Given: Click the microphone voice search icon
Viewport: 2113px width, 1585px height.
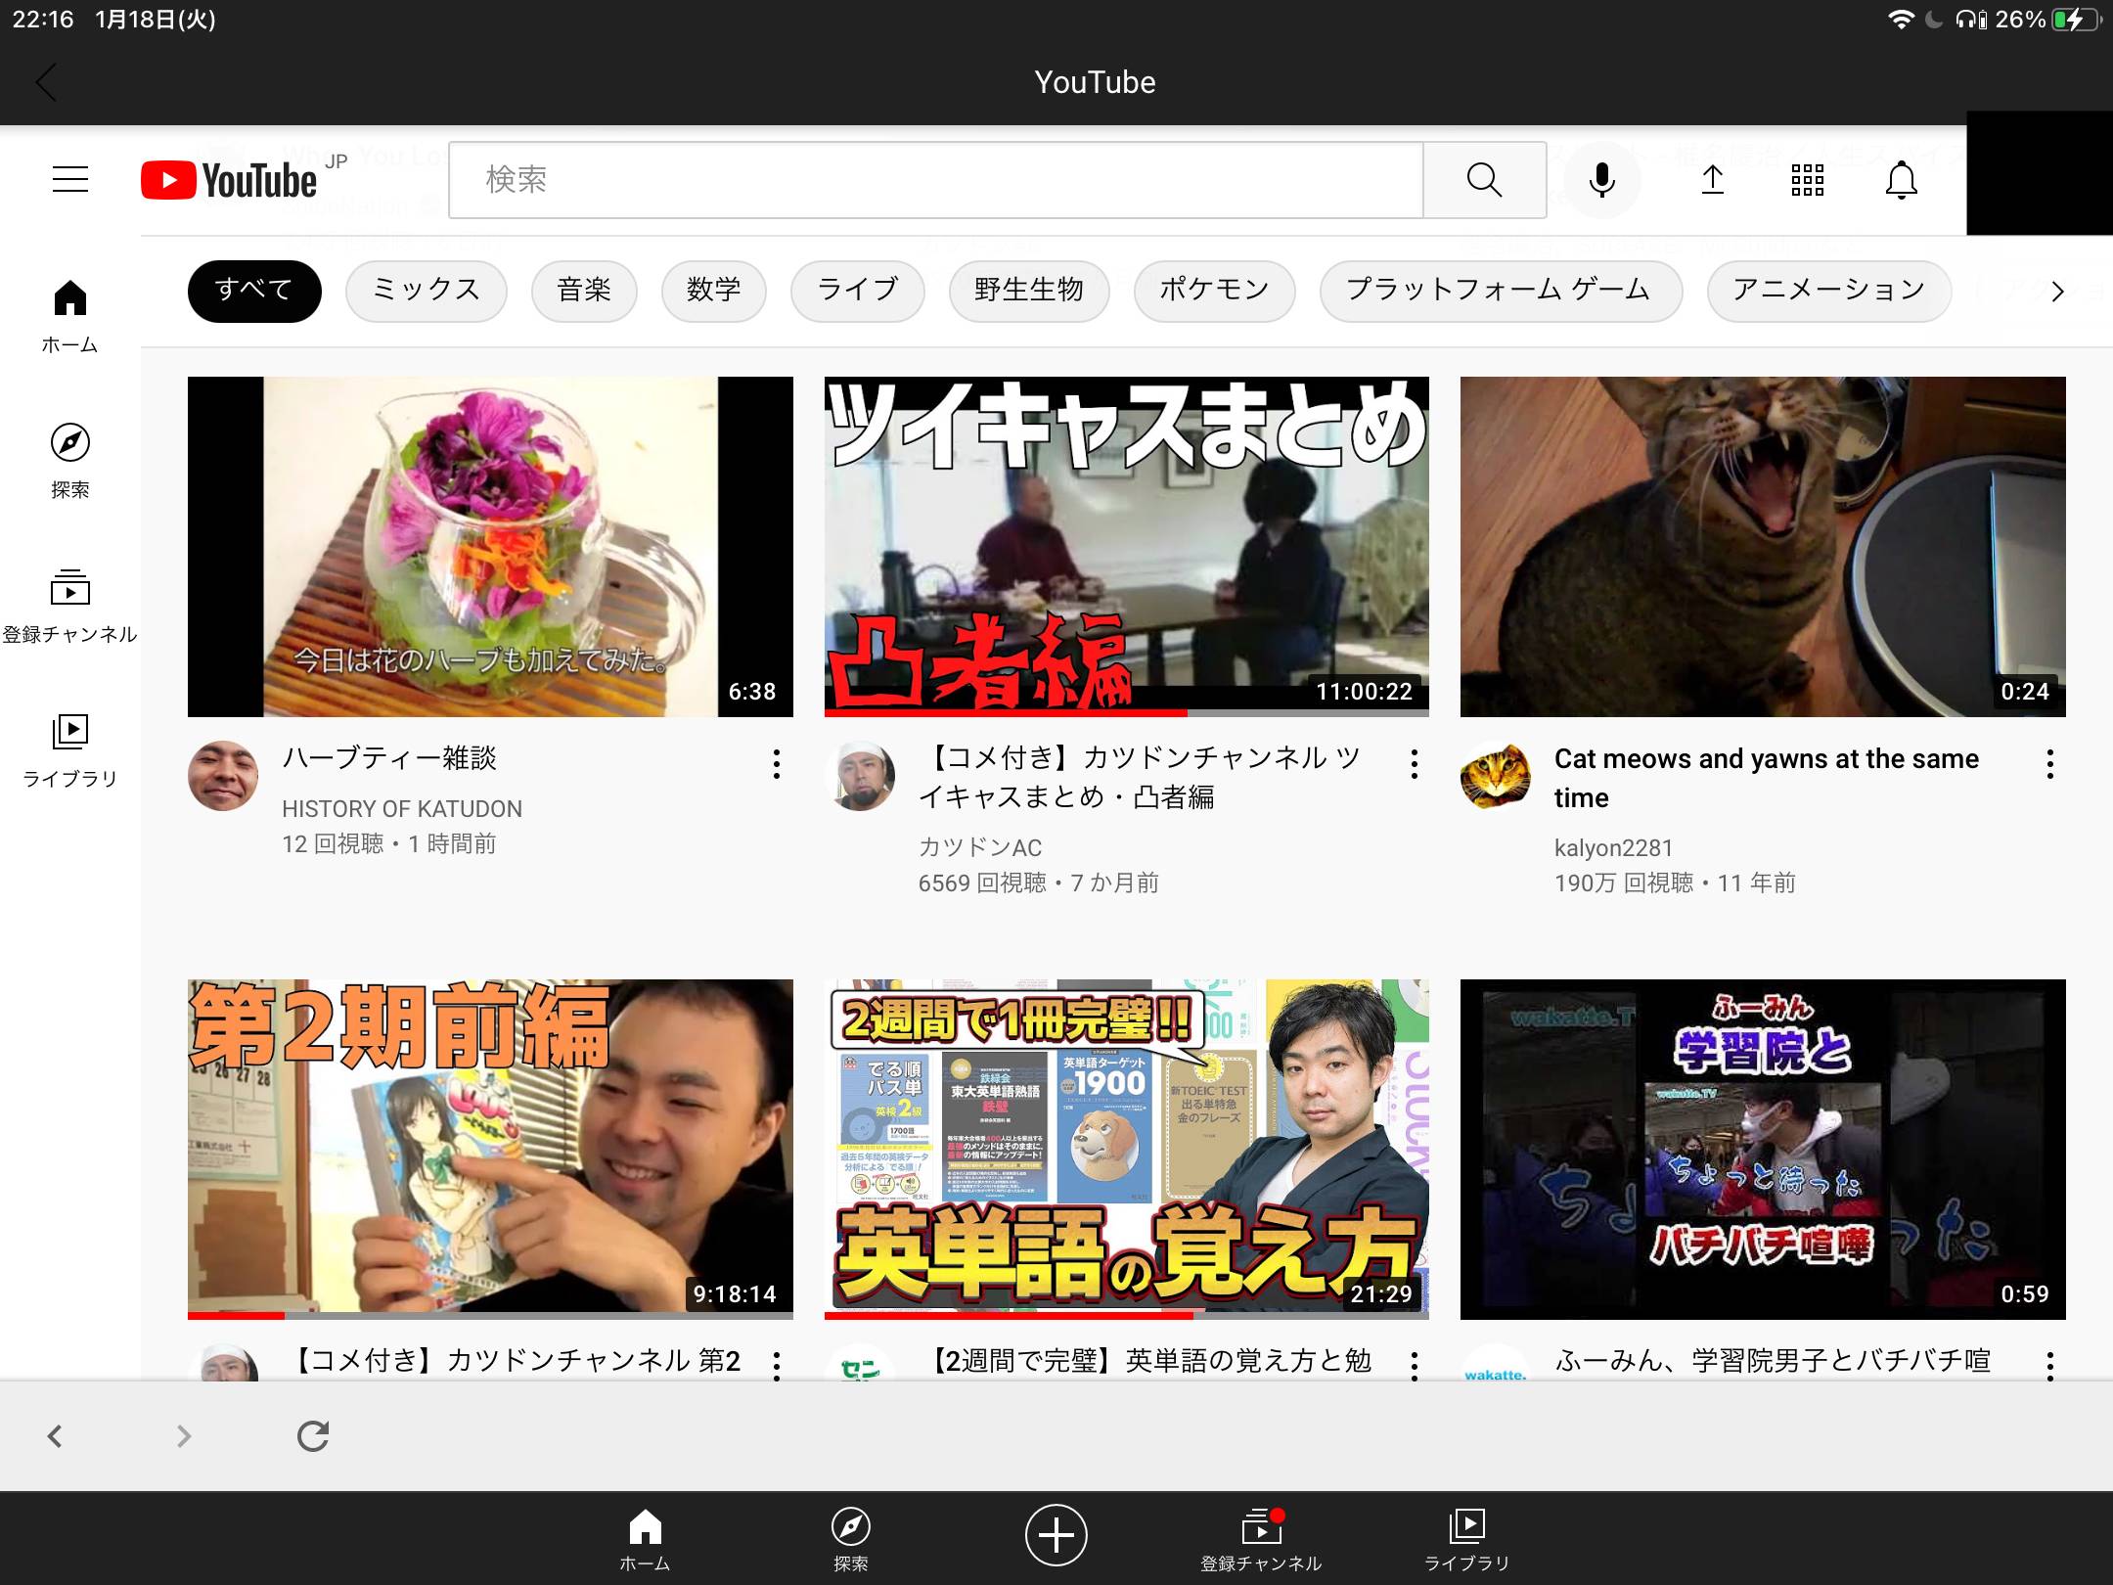Looking at the screenshot, I should (1601, 179).
